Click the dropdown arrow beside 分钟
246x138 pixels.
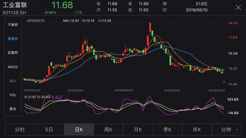(237, 130)
